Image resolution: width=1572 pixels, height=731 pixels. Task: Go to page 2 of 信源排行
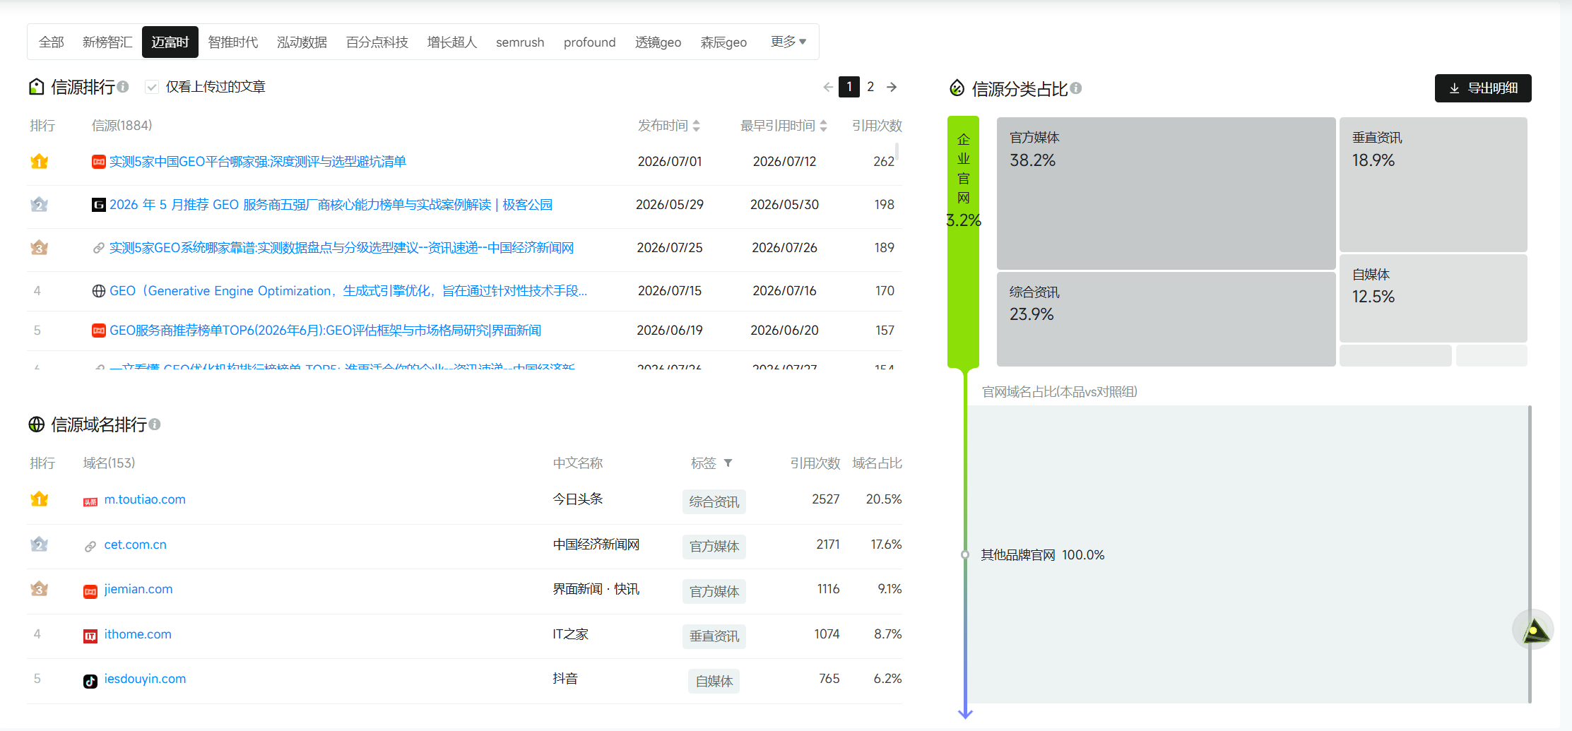(870, 87)
